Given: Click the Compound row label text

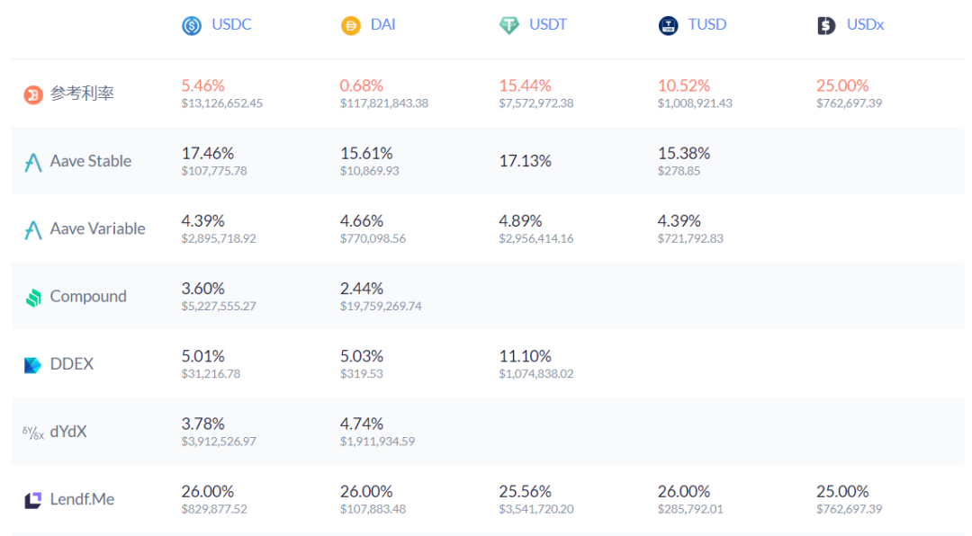Looking at the screenshot, I should (88, 296).
